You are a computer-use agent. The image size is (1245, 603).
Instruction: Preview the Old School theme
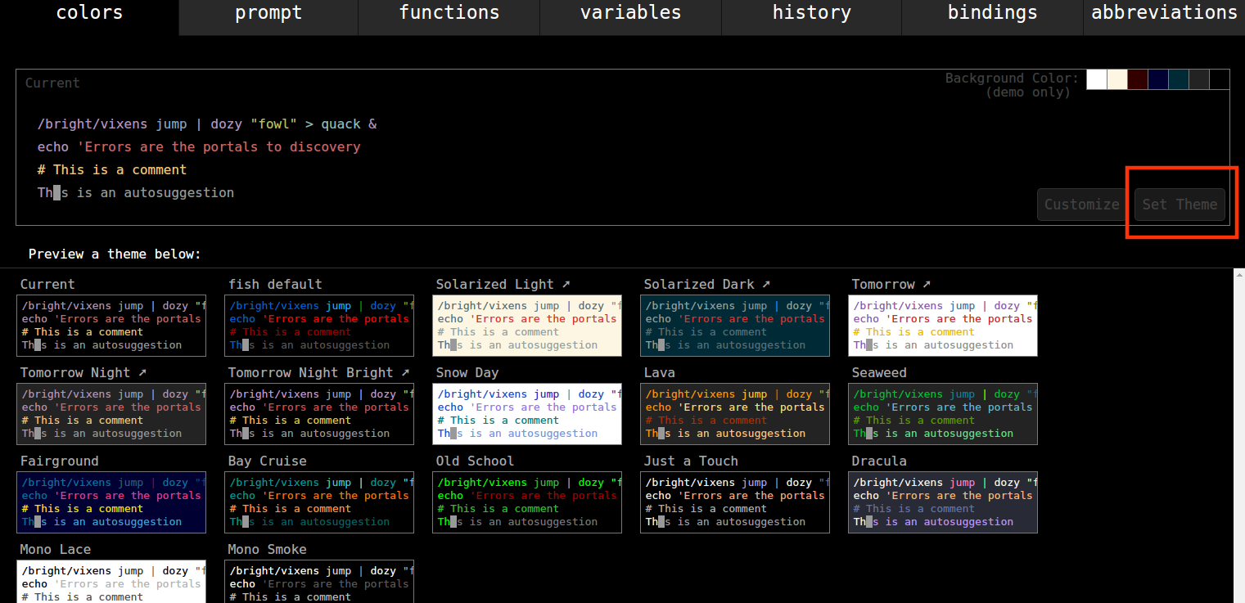point(527,502)
